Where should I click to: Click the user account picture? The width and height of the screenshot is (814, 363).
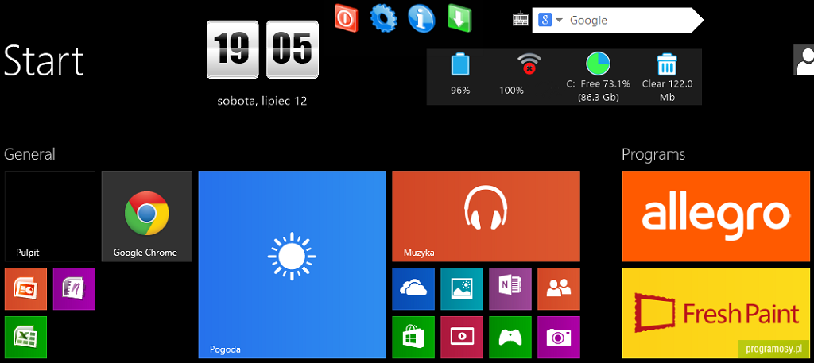804,60
